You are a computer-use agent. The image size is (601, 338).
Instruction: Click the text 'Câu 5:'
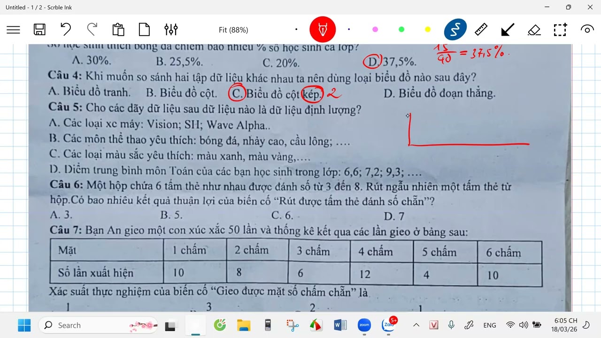(x=66, y=108)
